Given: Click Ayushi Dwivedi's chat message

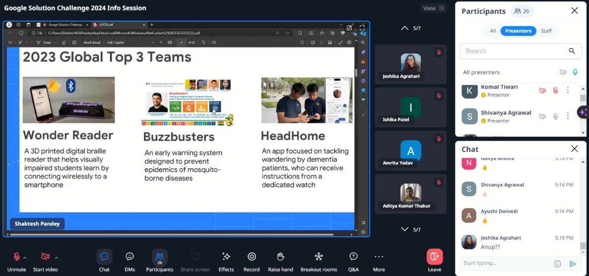Looking at the screenshot, I should [485, 221].
